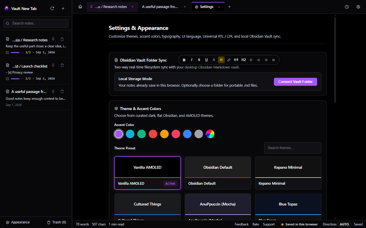Select the orange accent color

pyautogui.click(x=164, y=134)
